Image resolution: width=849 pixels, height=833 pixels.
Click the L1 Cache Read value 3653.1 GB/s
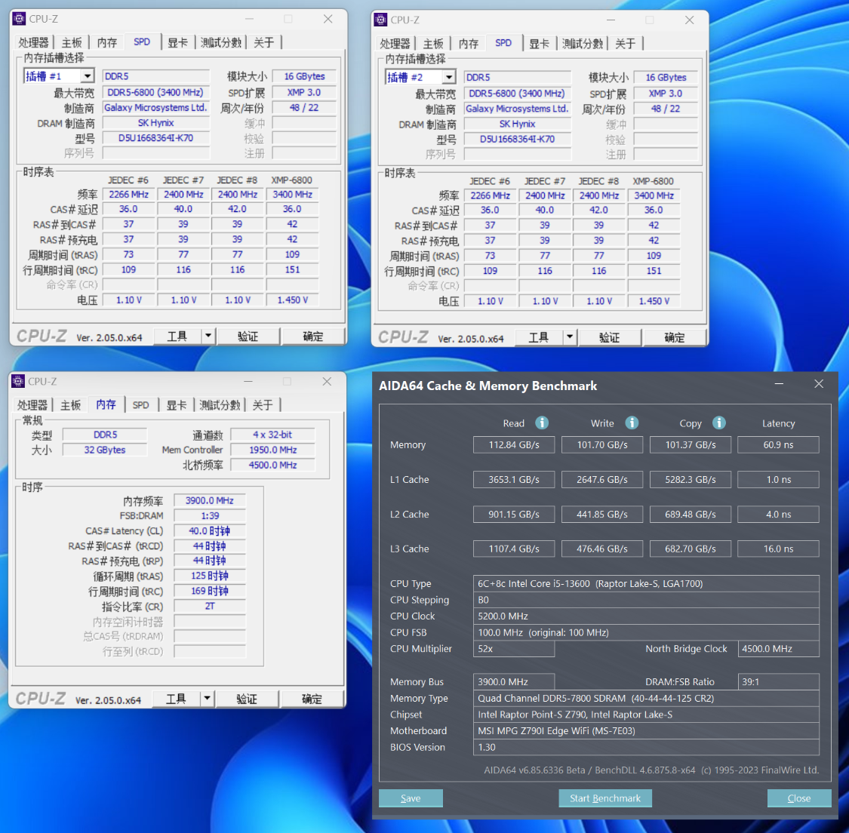pyautogui.click(x=514, y=479)
